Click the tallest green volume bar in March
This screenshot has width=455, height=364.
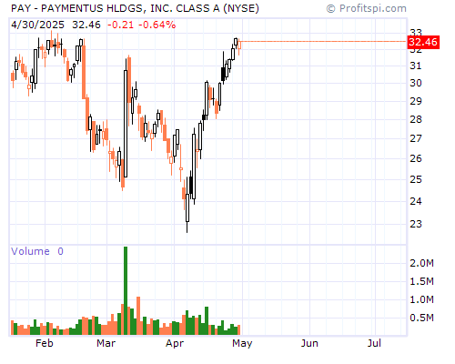point(126,290)
